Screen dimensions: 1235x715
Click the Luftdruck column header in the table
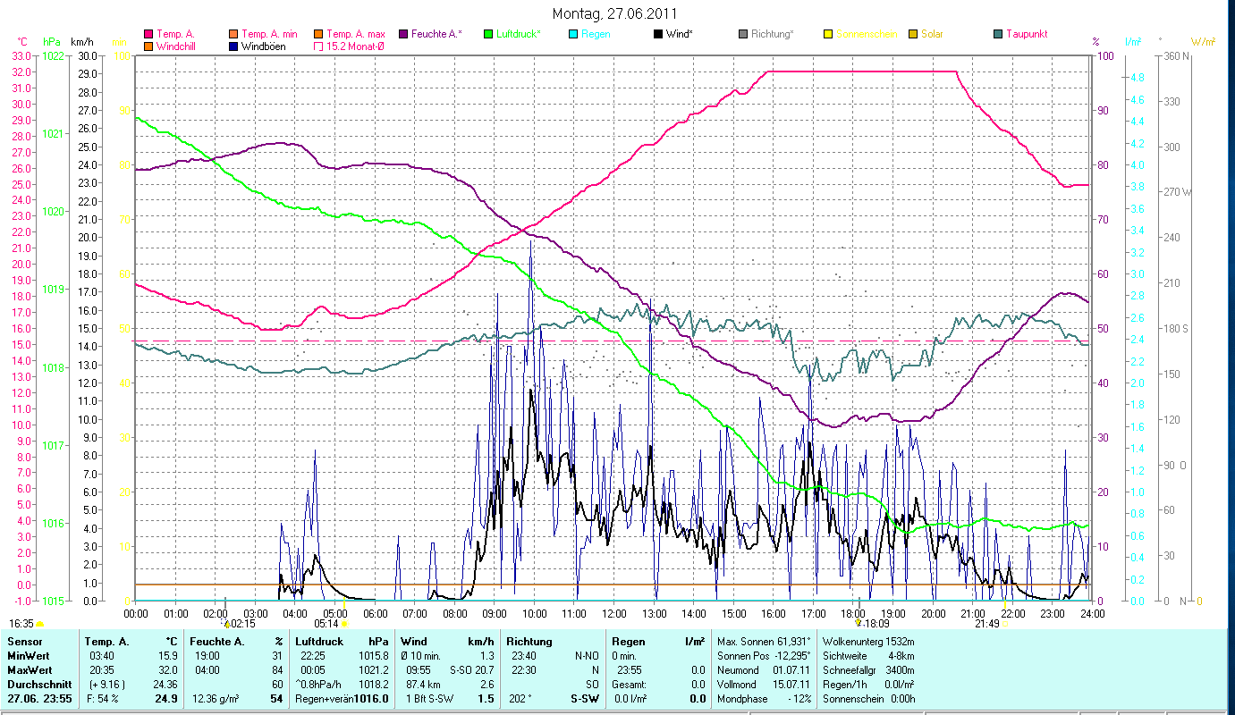318,642
